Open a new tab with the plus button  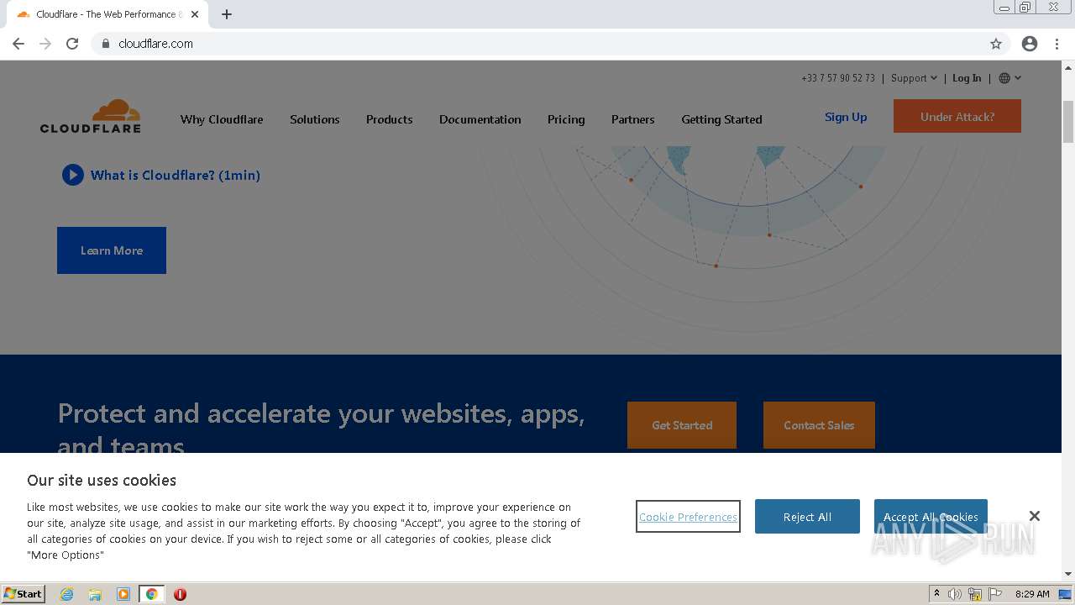[227, 14]
